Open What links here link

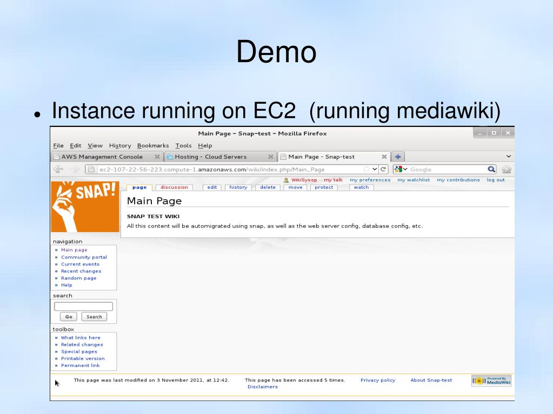click(x=81, y=337)
